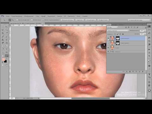Select the Crop tool
Image resolution: width=152 pixels, height=114 pixels.
(x=3, y=33)
